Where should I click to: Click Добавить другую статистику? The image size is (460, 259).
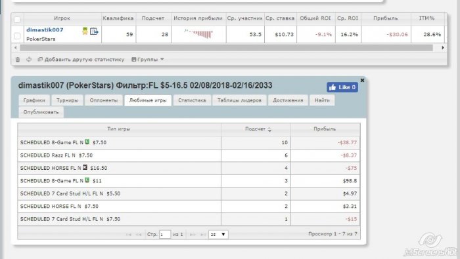(81, 60)
